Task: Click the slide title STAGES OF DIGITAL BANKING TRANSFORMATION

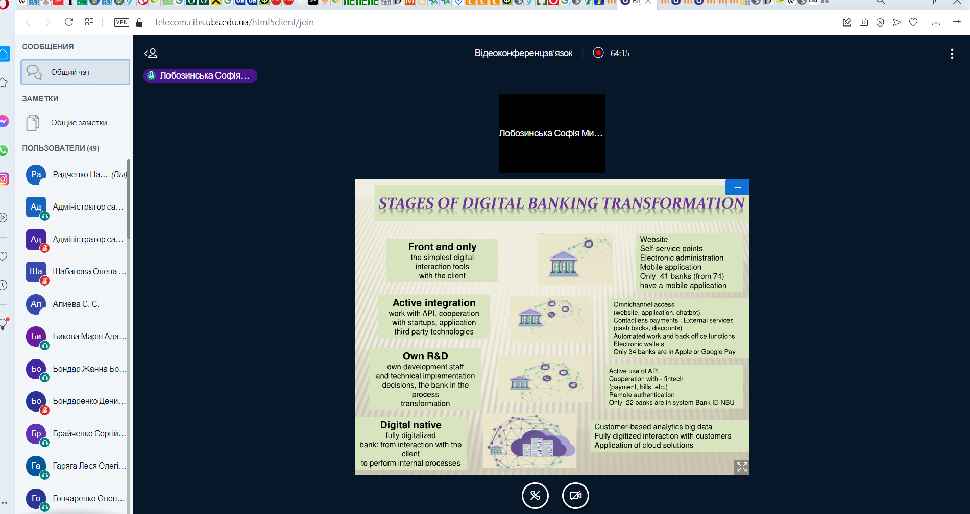Action: [562, 203]
